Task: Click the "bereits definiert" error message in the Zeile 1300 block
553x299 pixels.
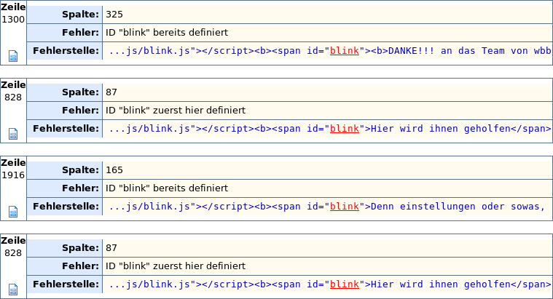Action: tap(167, 33)
